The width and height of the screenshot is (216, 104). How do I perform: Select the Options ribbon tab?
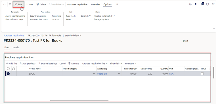point(108,5)
